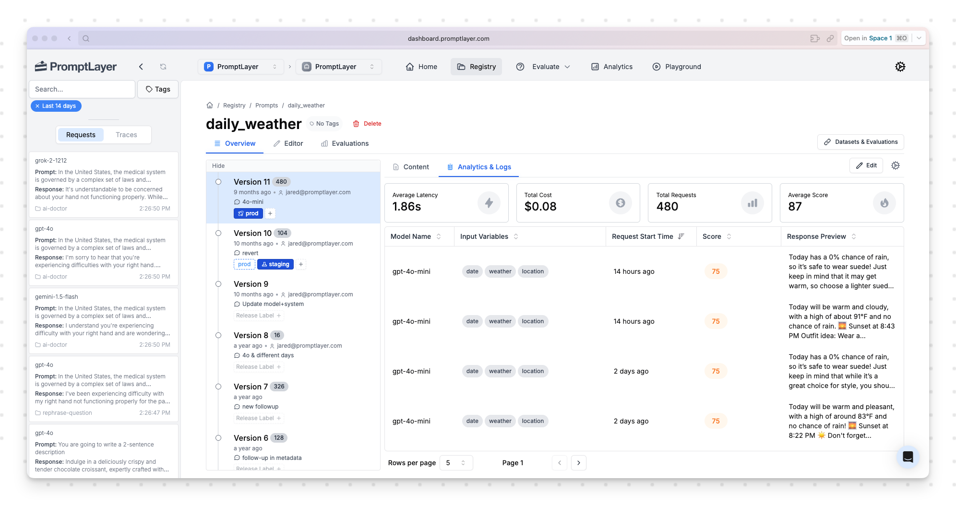Switch sidebar to Traces view
The image size is (956, 505).
[x=126, y=135]
